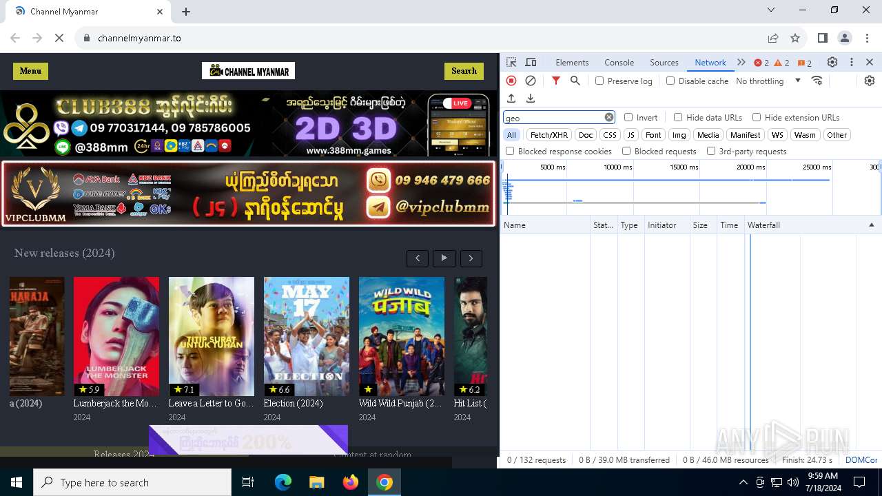Stop loading the page

(59, 38)
